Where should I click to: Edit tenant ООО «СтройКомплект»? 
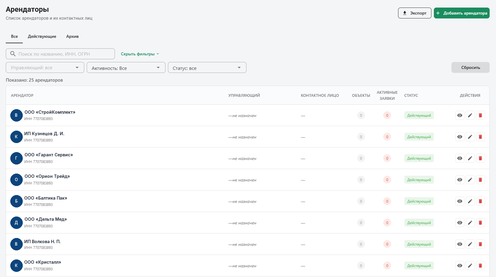pos(470,115)
